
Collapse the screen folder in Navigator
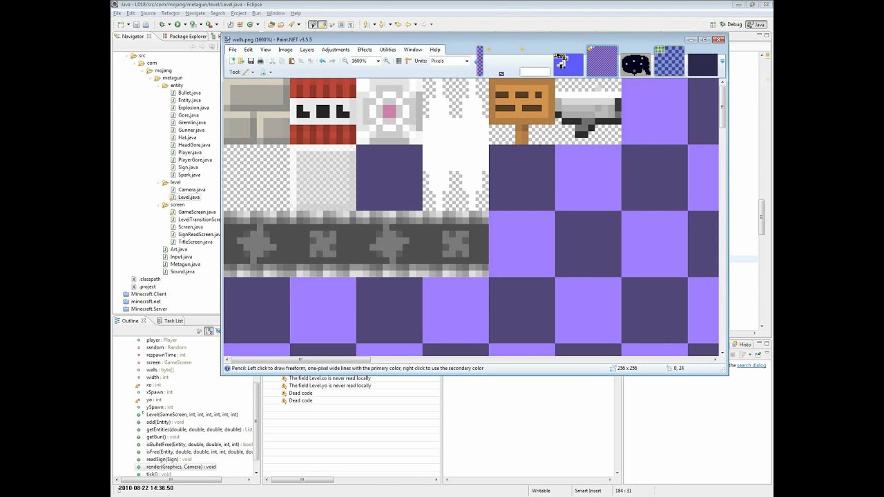pos(157,204)
